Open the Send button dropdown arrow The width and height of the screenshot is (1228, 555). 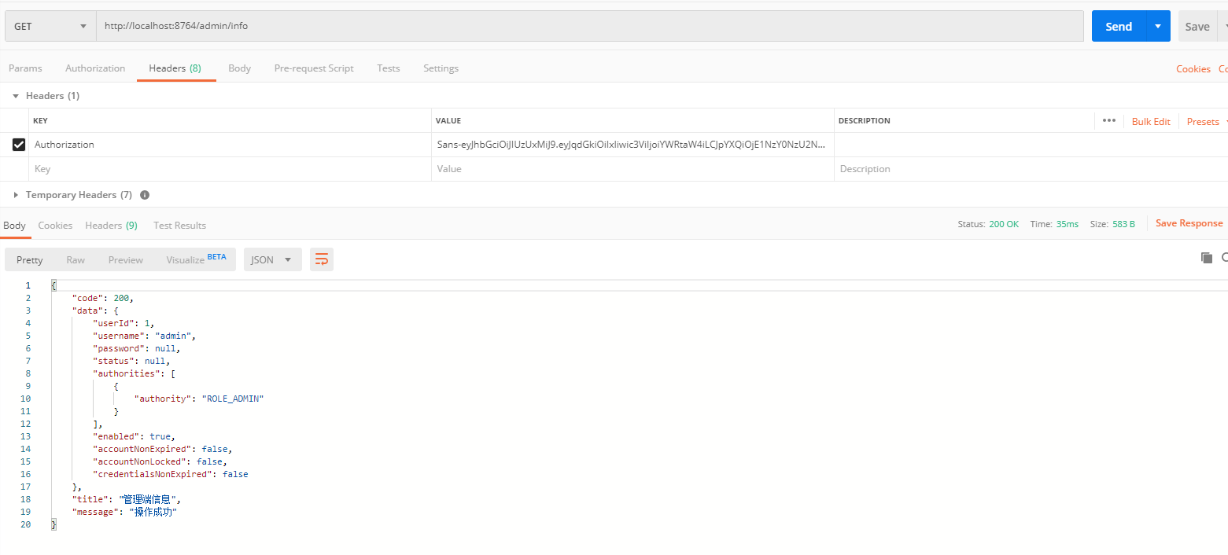[1157, 26]
